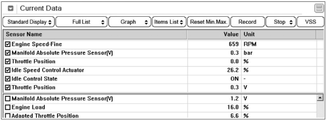Check the Engine Load sensor checkbox

tap(8, 107)
